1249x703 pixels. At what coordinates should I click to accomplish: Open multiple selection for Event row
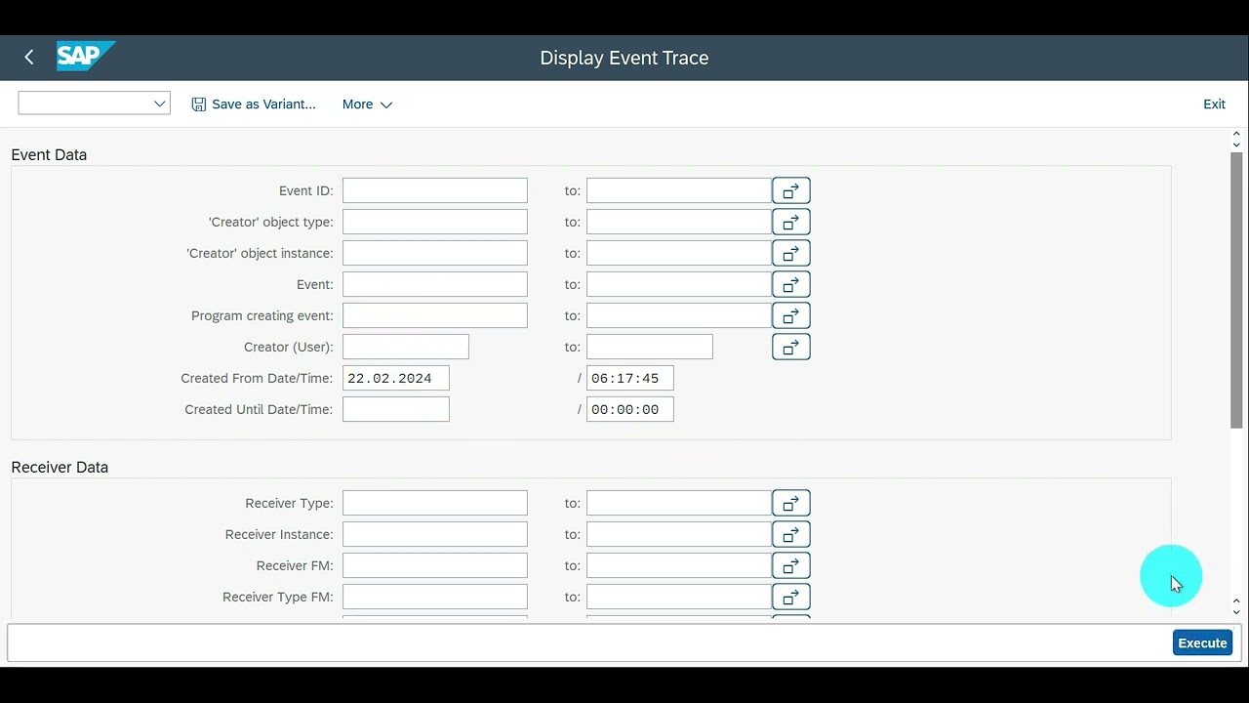(791, 284)
